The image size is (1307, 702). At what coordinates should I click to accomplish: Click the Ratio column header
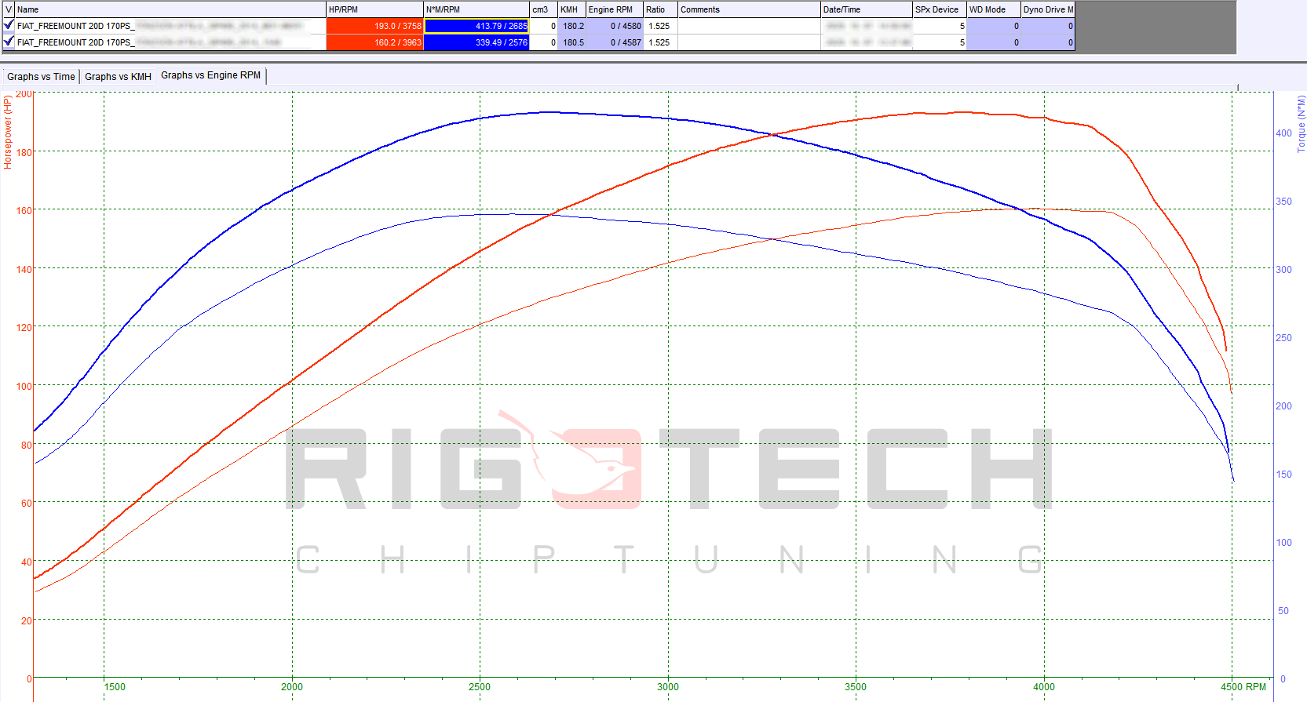pyautogui.click(x=660, y=9)
